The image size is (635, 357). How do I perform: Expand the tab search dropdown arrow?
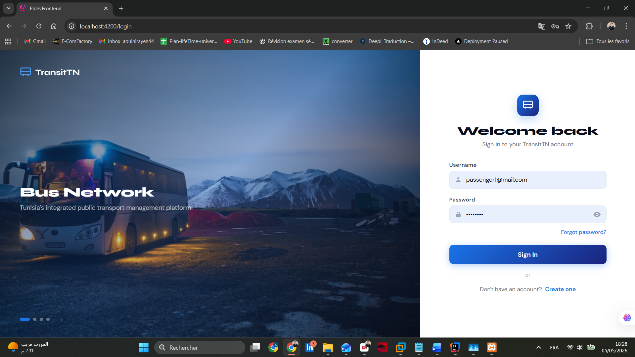(9, 8)
